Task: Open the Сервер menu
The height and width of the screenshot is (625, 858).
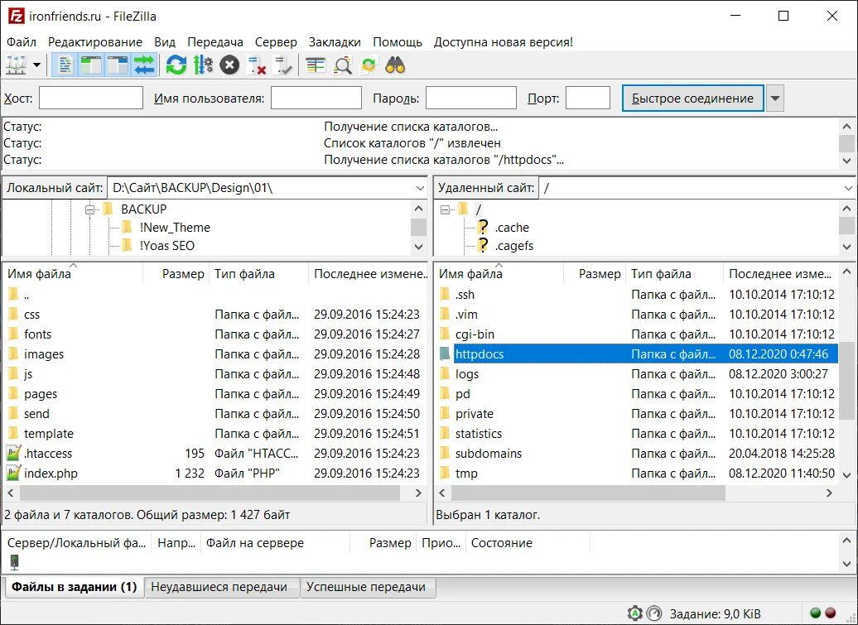Action: (276, 42)
